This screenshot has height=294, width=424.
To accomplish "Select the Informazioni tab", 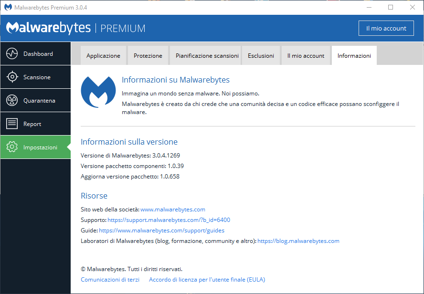I will [x=354, y=56].
